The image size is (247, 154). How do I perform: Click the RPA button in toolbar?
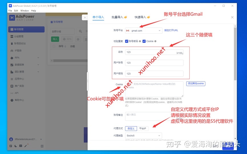pyautogui.click(x=67, y=39)
